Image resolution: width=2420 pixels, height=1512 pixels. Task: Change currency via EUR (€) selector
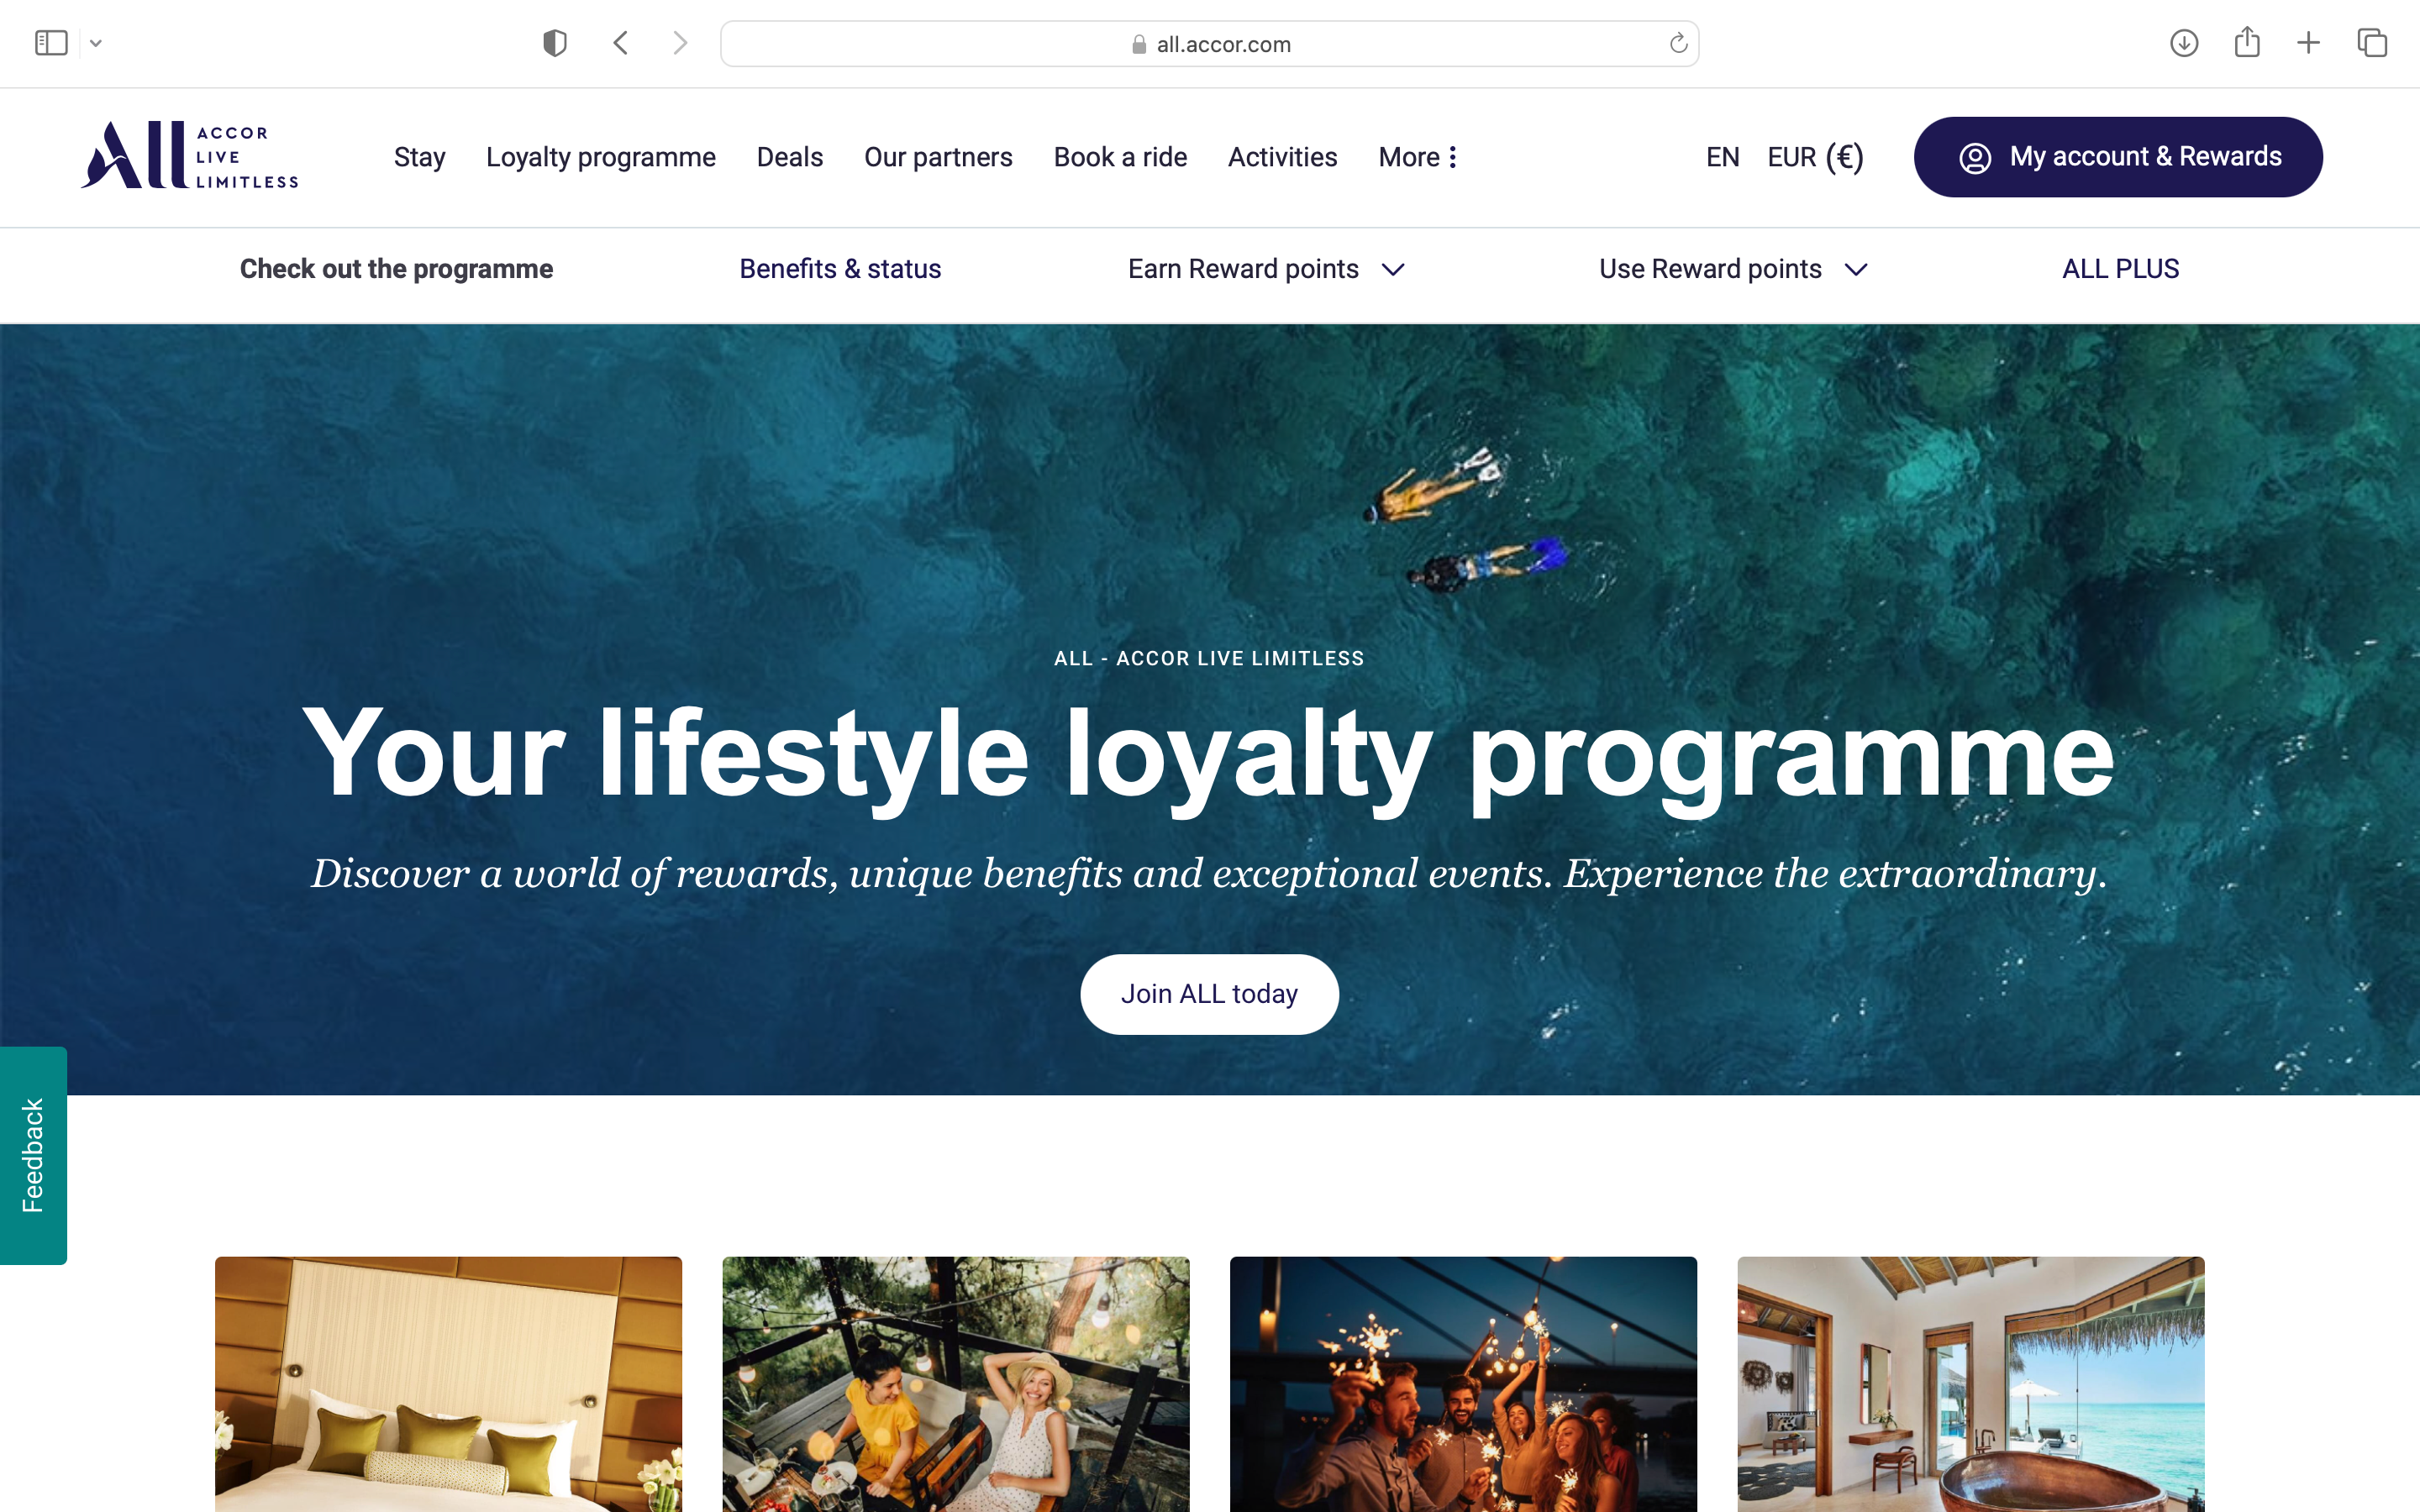(1815, 157)
